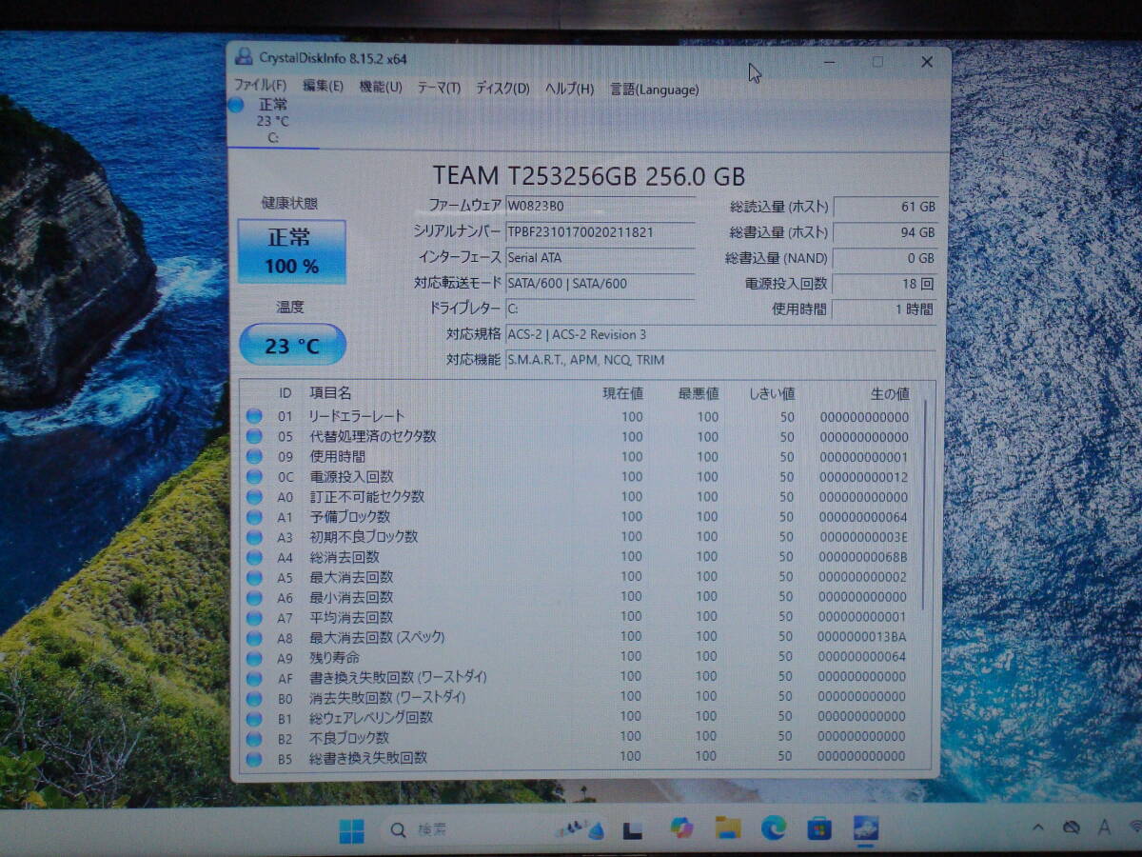
Task: Click the 項目名 column header
Action: pyautogui.click(x=330, y=392)
